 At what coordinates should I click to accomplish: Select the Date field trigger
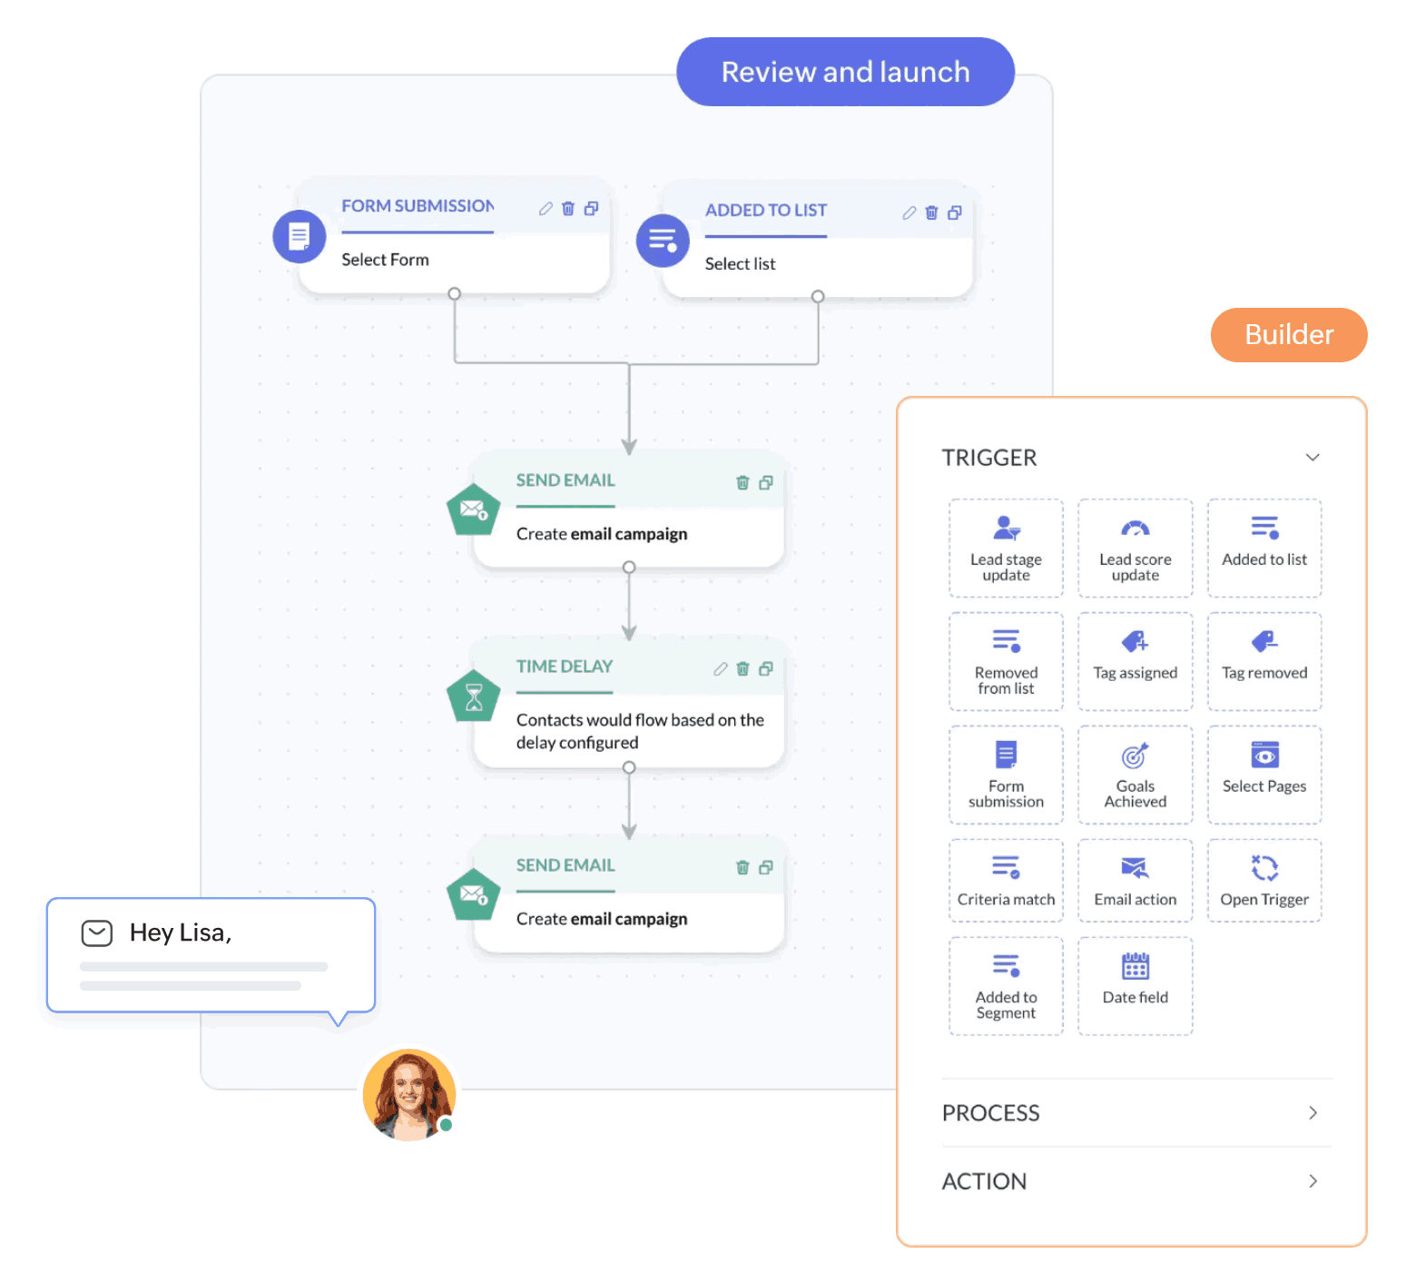point(1135,986)
